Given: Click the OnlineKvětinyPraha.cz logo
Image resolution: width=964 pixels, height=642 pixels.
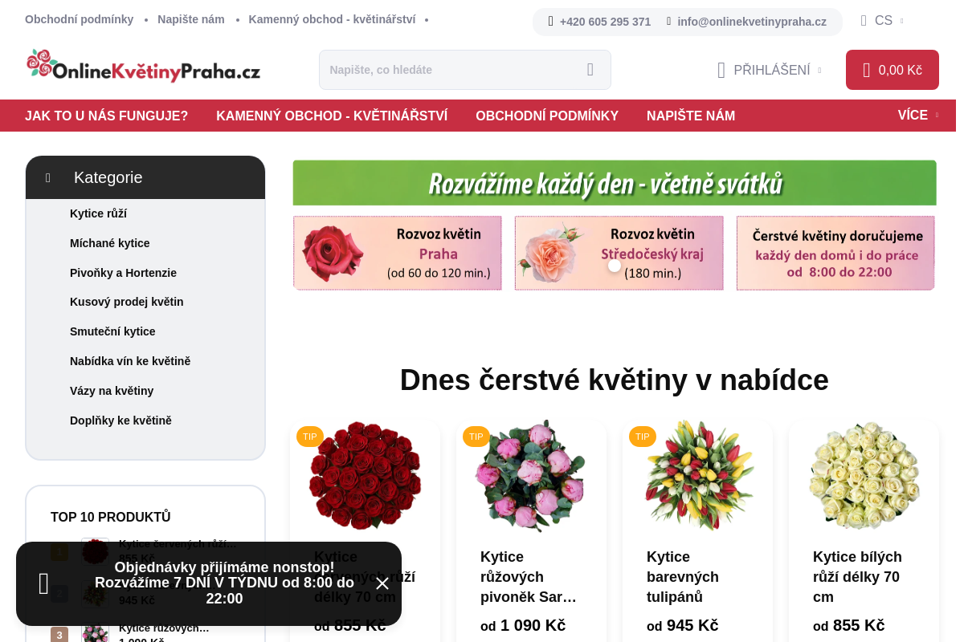Looking at the screenshot, I should point(143,67).
